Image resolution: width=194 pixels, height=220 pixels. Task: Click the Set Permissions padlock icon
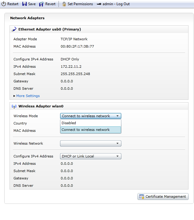point(64,4)
